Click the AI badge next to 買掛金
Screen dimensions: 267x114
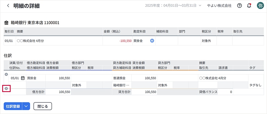pos(152,41)
